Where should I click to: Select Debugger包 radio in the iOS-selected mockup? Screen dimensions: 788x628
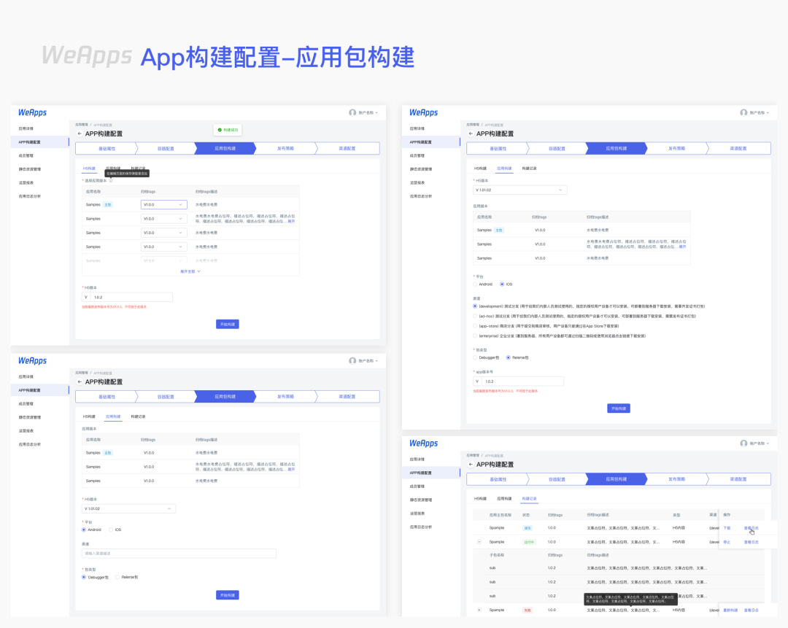coord(475,357)
